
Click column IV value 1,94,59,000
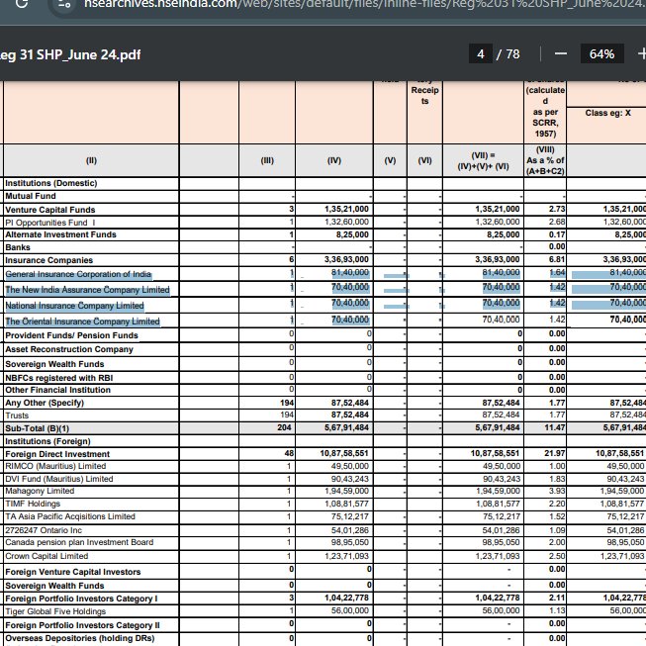coord(346,491)
